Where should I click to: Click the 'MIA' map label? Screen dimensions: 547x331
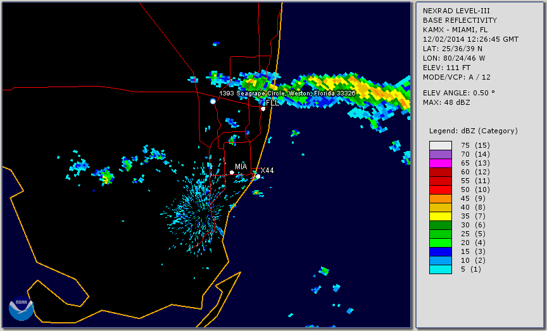(x=241, y=167)
